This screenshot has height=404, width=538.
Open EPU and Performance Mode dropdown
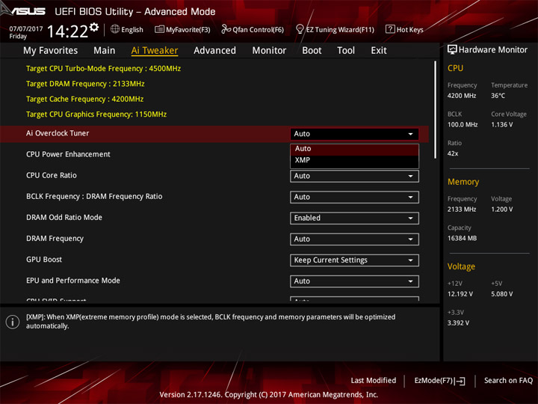tap(354, 281)
